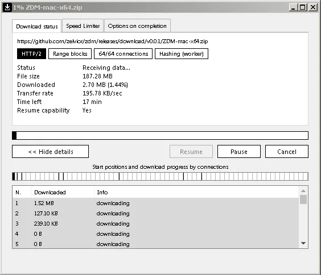Click the scroll down arrow in connections list

click(x=303, y=243)
